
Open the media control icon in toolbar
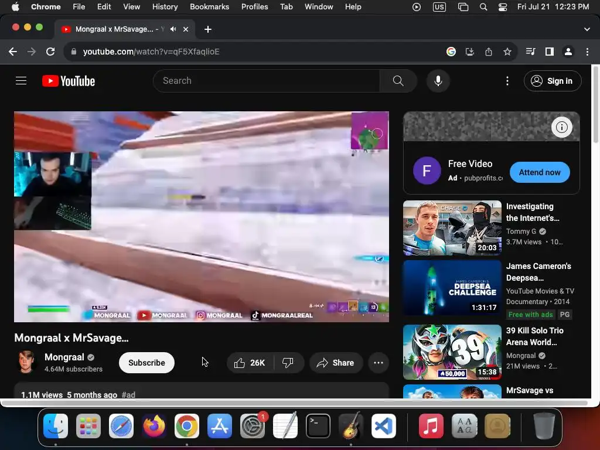(x=530, y=52)
